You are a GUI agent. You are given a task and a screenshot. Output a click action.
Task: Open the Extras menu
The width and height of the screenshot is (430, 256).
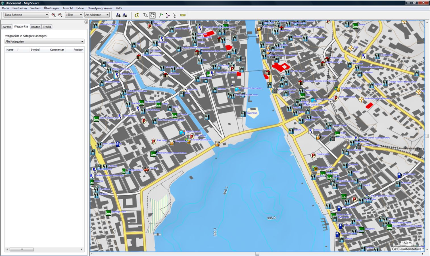pos(80,8)
